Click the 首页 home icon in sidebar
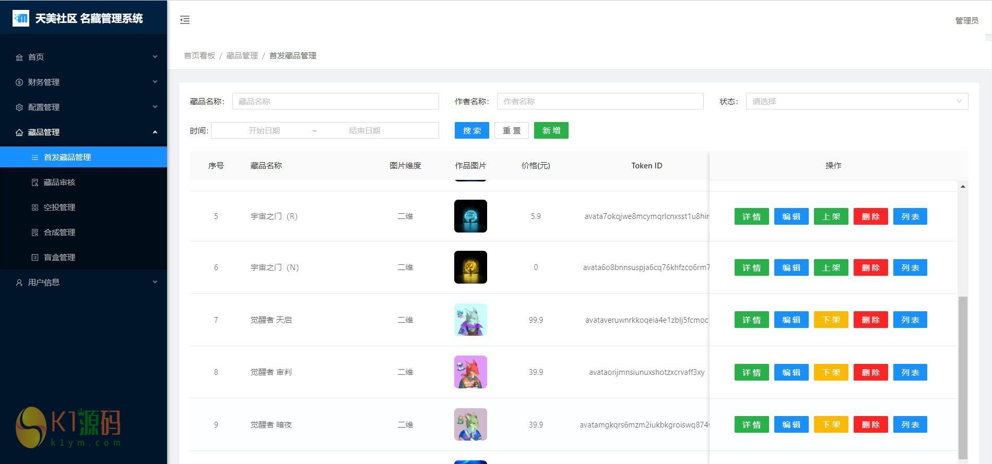This screenshot has height=464, width=992. pyautogui.click(x=19, y=57)
